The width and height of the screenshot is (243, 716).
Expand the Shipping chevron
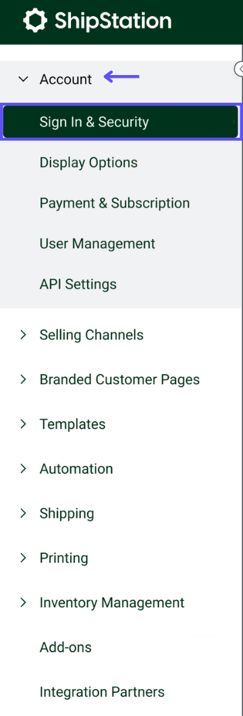pyautogui.click(x=23, y=513)
